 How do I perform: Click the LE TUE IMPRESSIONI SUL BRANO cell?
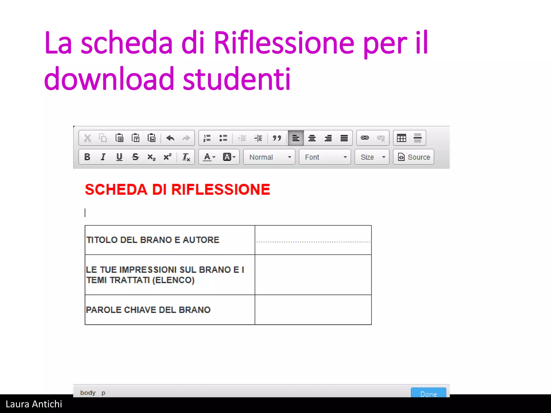[170, 275]
